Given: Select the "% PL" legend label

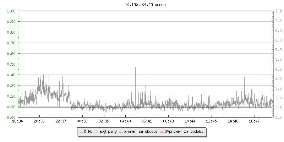Looking at the screenshot, I should [x=88, y=132].
